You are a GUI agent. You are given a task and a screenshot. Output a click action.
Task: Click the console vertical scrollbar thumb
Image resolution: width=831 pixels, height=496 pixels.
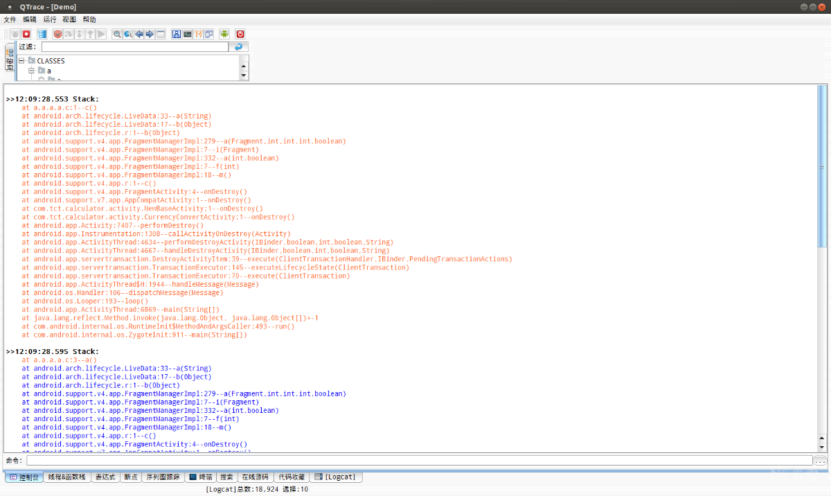[x=822, y=166]
